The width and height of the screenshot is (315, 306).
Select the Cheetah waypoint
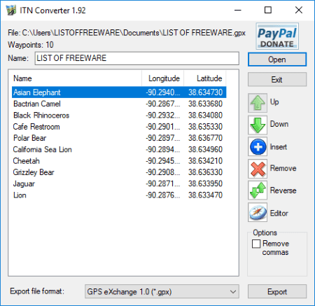coord(119,161)
